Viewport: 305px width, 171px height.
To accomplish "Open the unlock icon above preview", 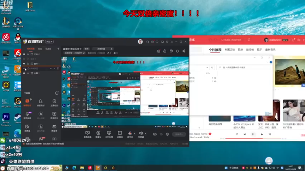I will [x=165, y=51].
